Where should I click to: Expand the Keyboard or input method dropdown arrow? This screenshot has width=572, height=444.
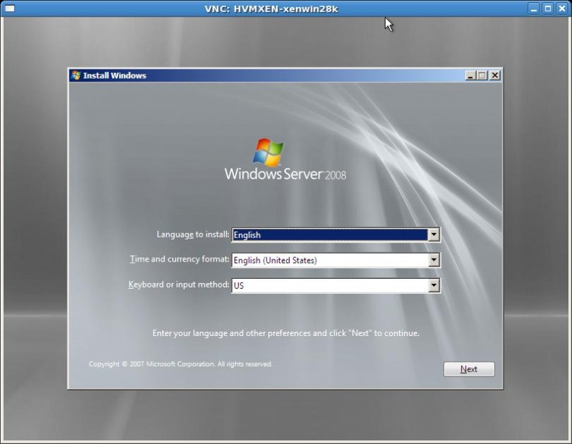click(433, 285)
